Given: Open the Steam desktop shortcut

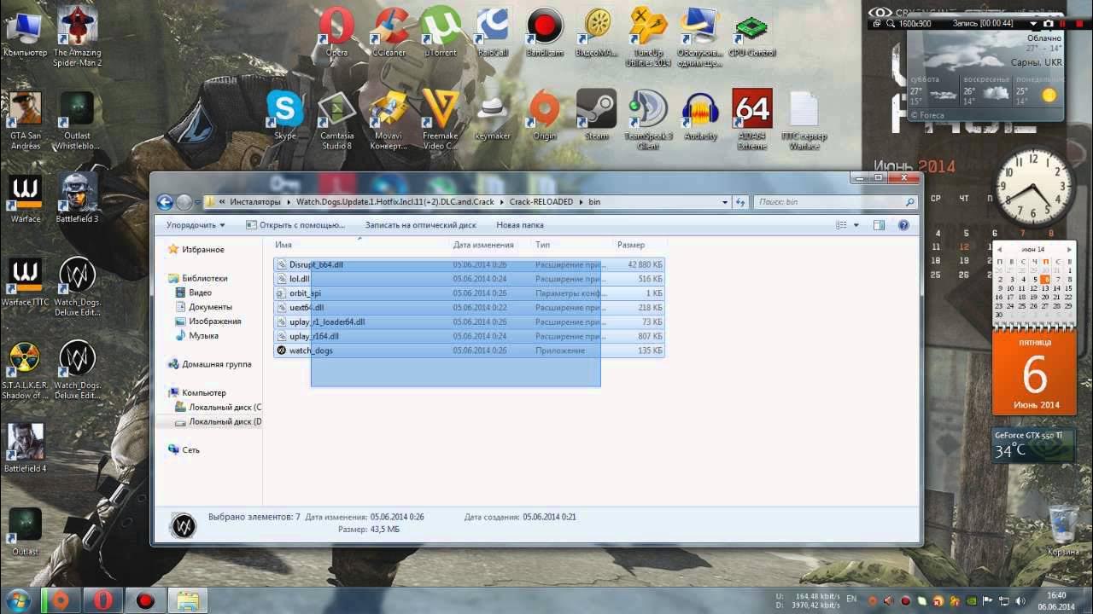Looking at the screenshot, I should click(x=596, y=115).
